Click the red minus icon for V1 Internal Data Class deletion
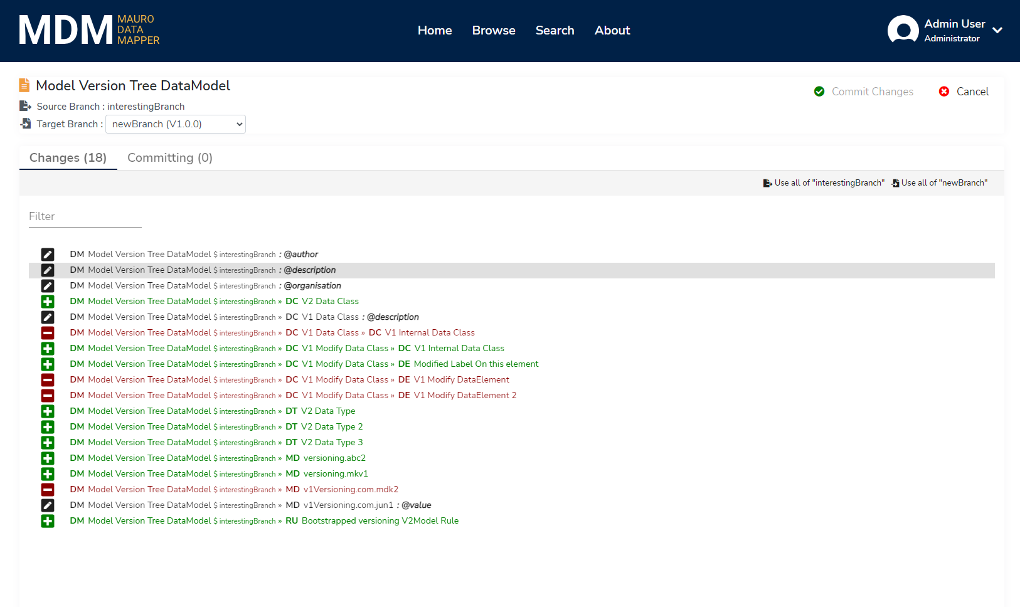Image resolution: width=1020 pixels, height=607 pixels. click(x=48, y=332)
